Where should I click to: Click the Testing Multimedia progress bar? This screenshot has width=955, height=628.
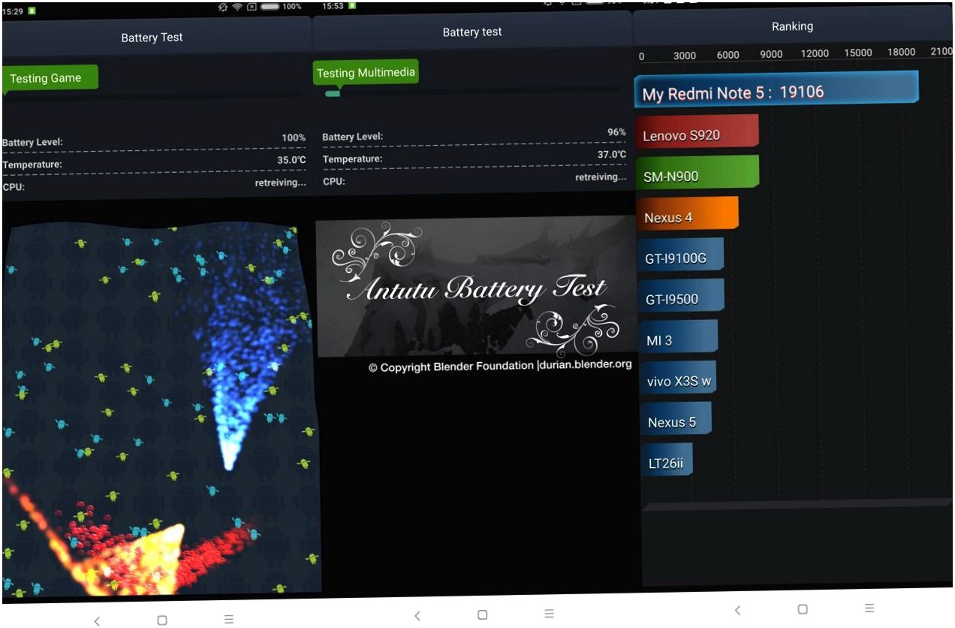473,92
